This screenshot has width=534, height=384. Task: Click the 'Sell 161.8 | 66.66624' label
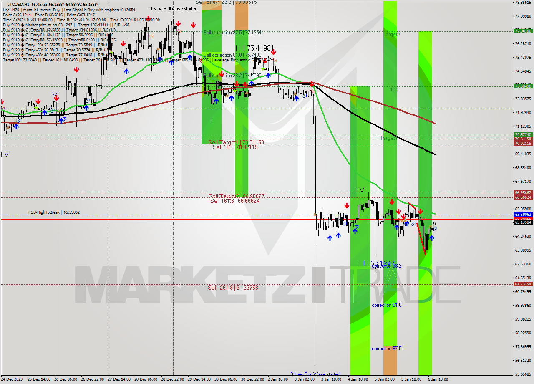click(235, 201)
